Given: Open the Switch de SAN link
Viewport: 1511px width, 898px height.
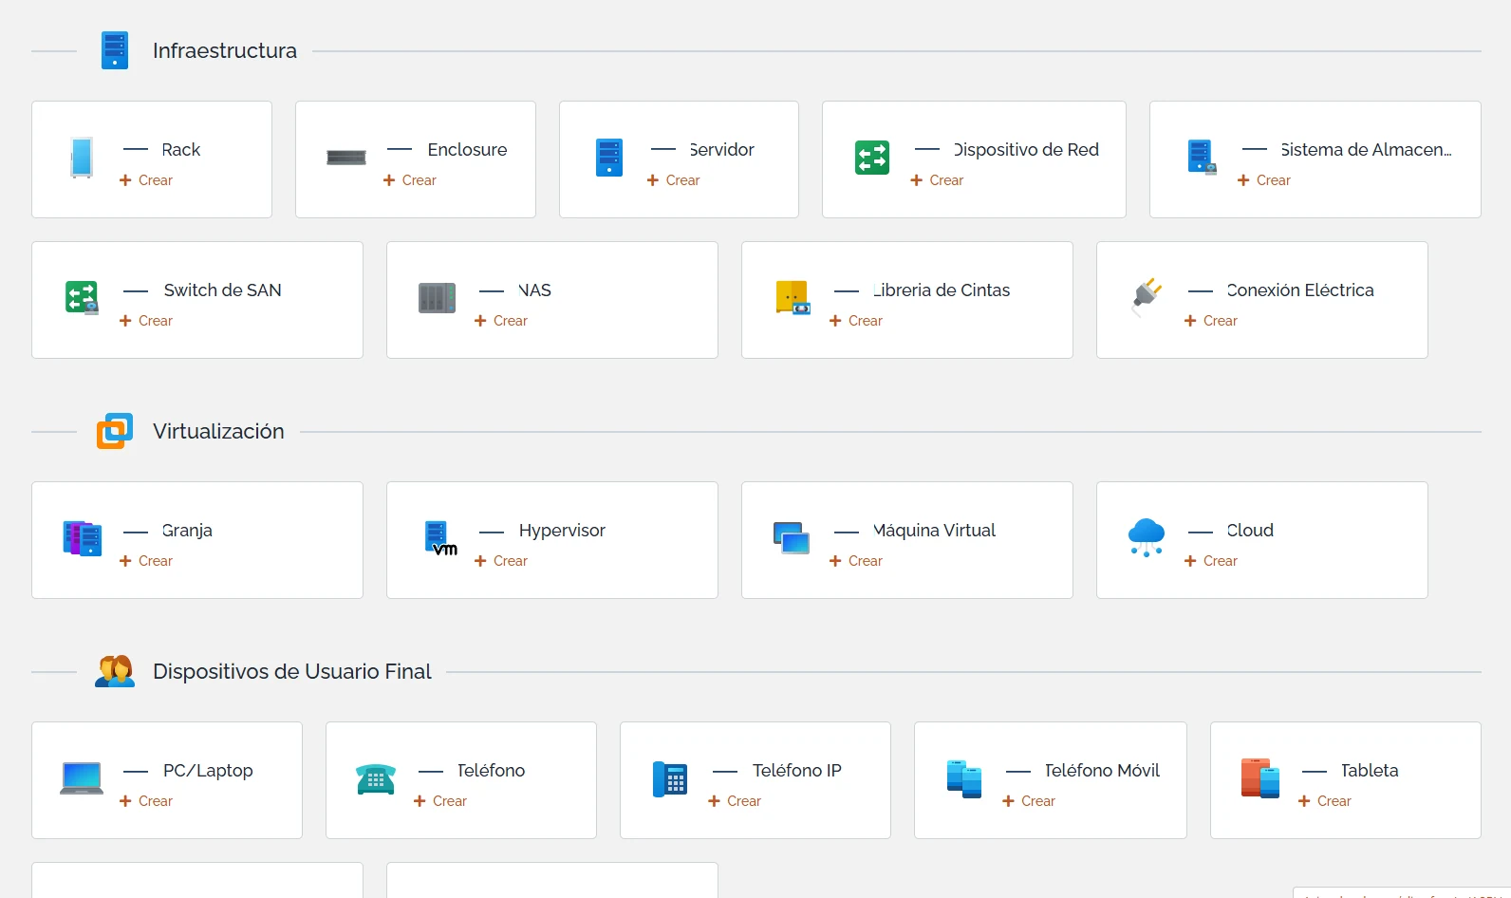Looking at the screenshot, I should [x=222, y=290].
